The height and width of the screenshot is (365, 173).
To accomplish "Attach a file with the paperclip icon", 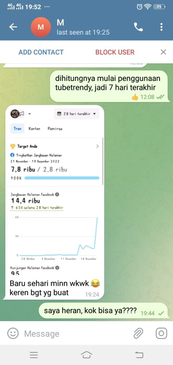I will [138, 333].
